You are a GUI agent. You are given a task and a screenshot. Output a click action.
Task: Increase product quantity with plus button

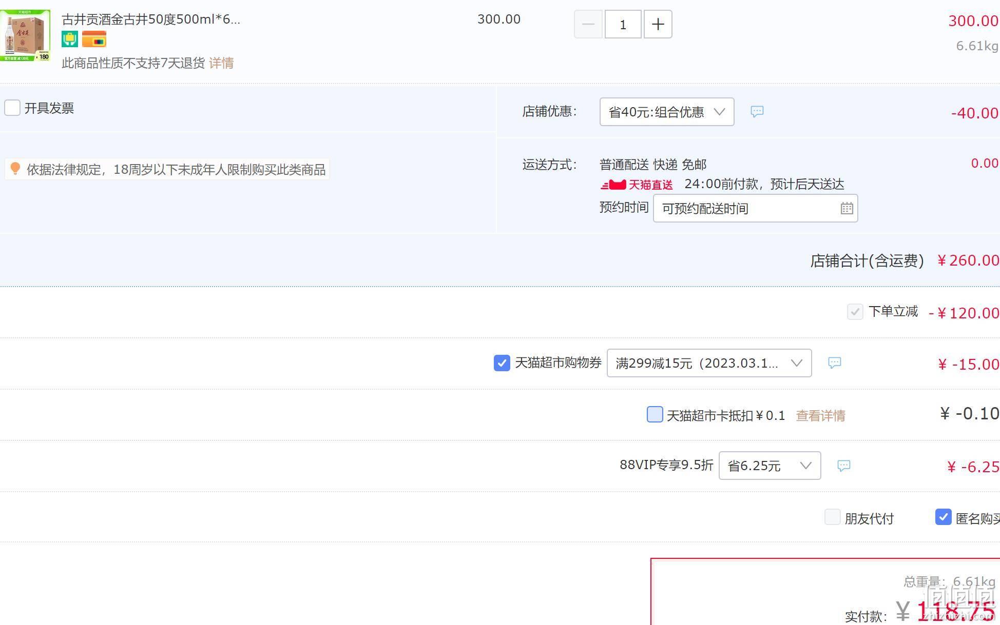click(x=658, y=24)
